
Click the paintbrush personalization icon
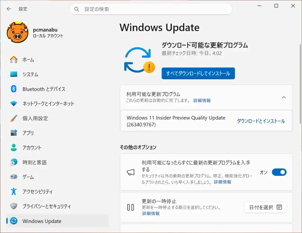click(14, 118)
